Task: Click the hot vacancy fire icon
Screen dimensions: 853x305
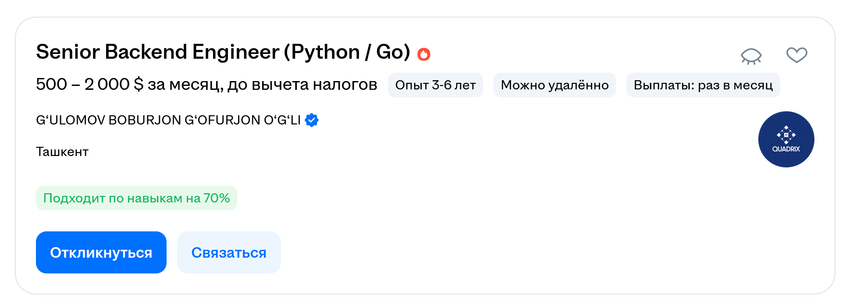Action: tap(424, 54)
